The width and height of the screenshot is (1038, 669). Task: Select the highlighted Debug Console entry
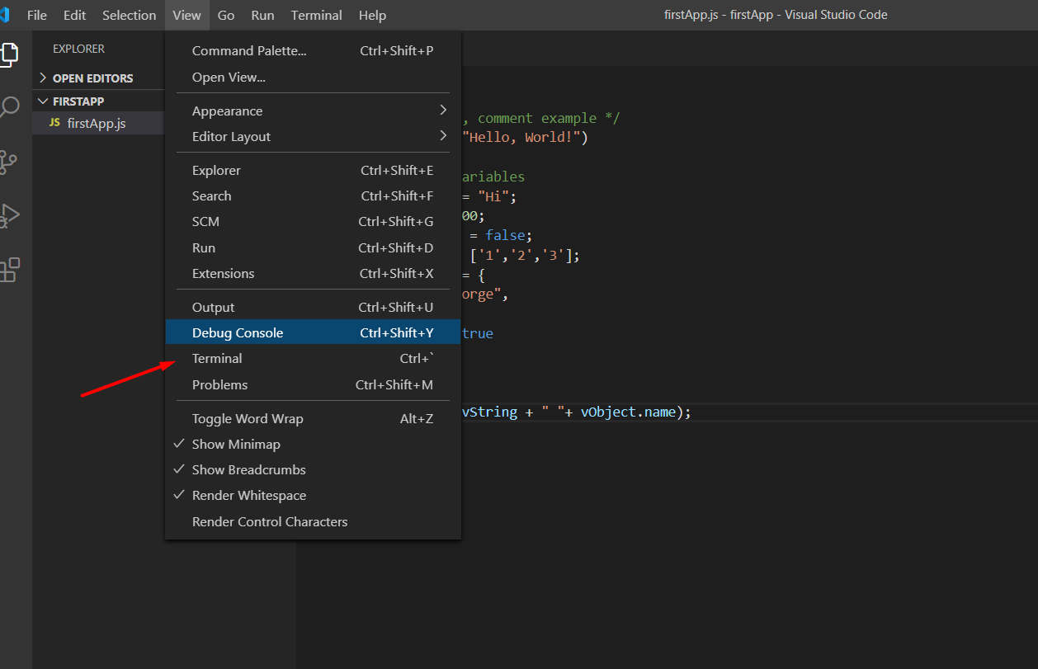coord(313,332)
